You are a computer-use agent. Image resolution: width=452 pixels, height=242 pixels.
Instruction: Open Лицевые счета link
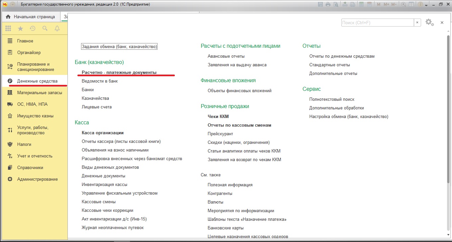pos(97,107)
